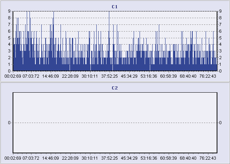This screenshot has height=164, width=230.
Task: Click the left-axis 0 label in C2
Action: (x=9, y=123)
